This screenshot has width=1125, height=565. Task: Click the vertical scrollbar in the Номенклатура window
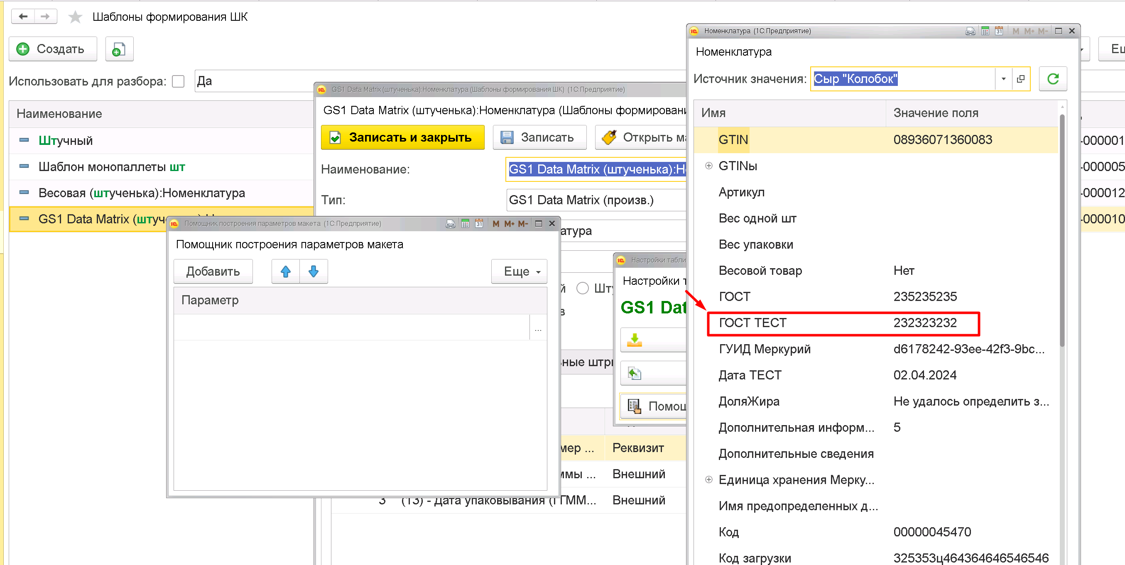click(1062, 231)
